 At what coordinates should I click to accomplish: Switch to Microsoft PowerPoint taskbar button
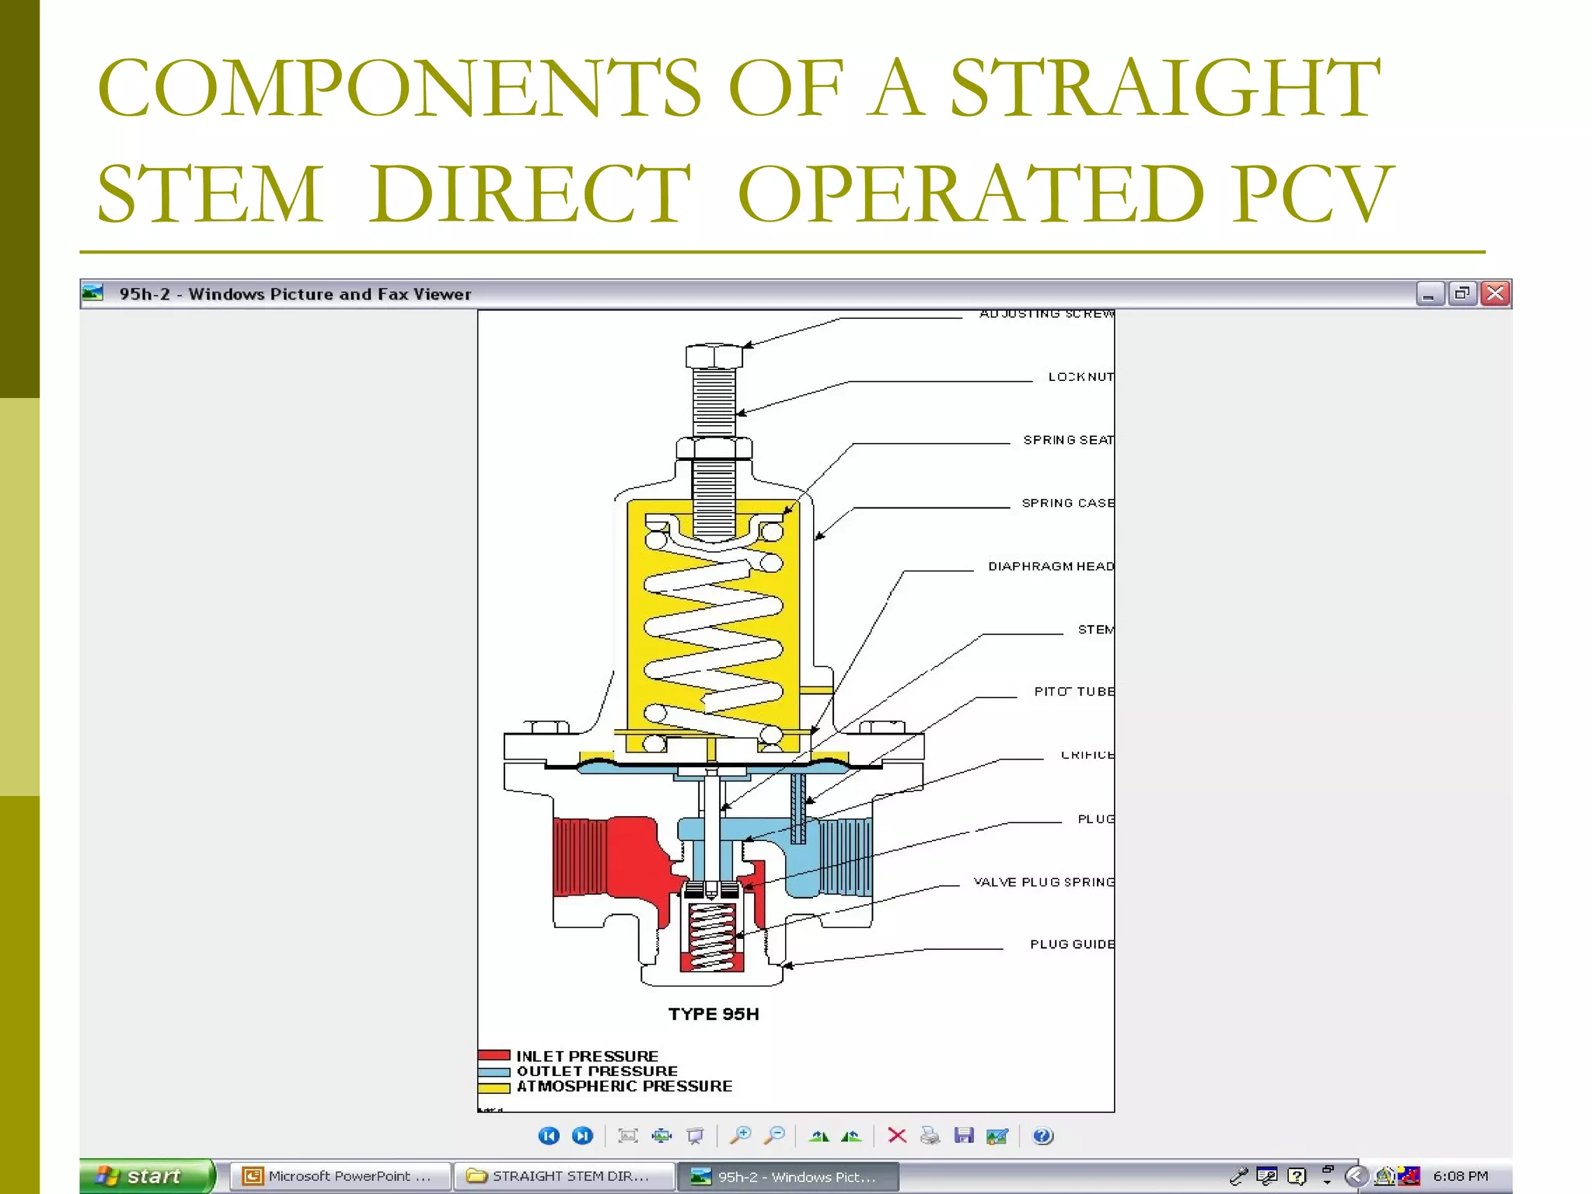[340, 1176]
